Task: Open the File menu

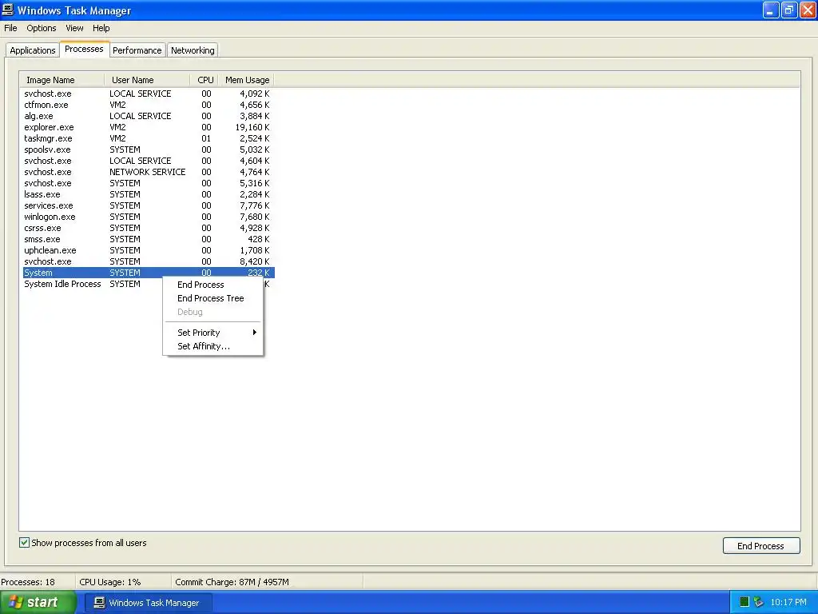Action: [x=10, y=28]
